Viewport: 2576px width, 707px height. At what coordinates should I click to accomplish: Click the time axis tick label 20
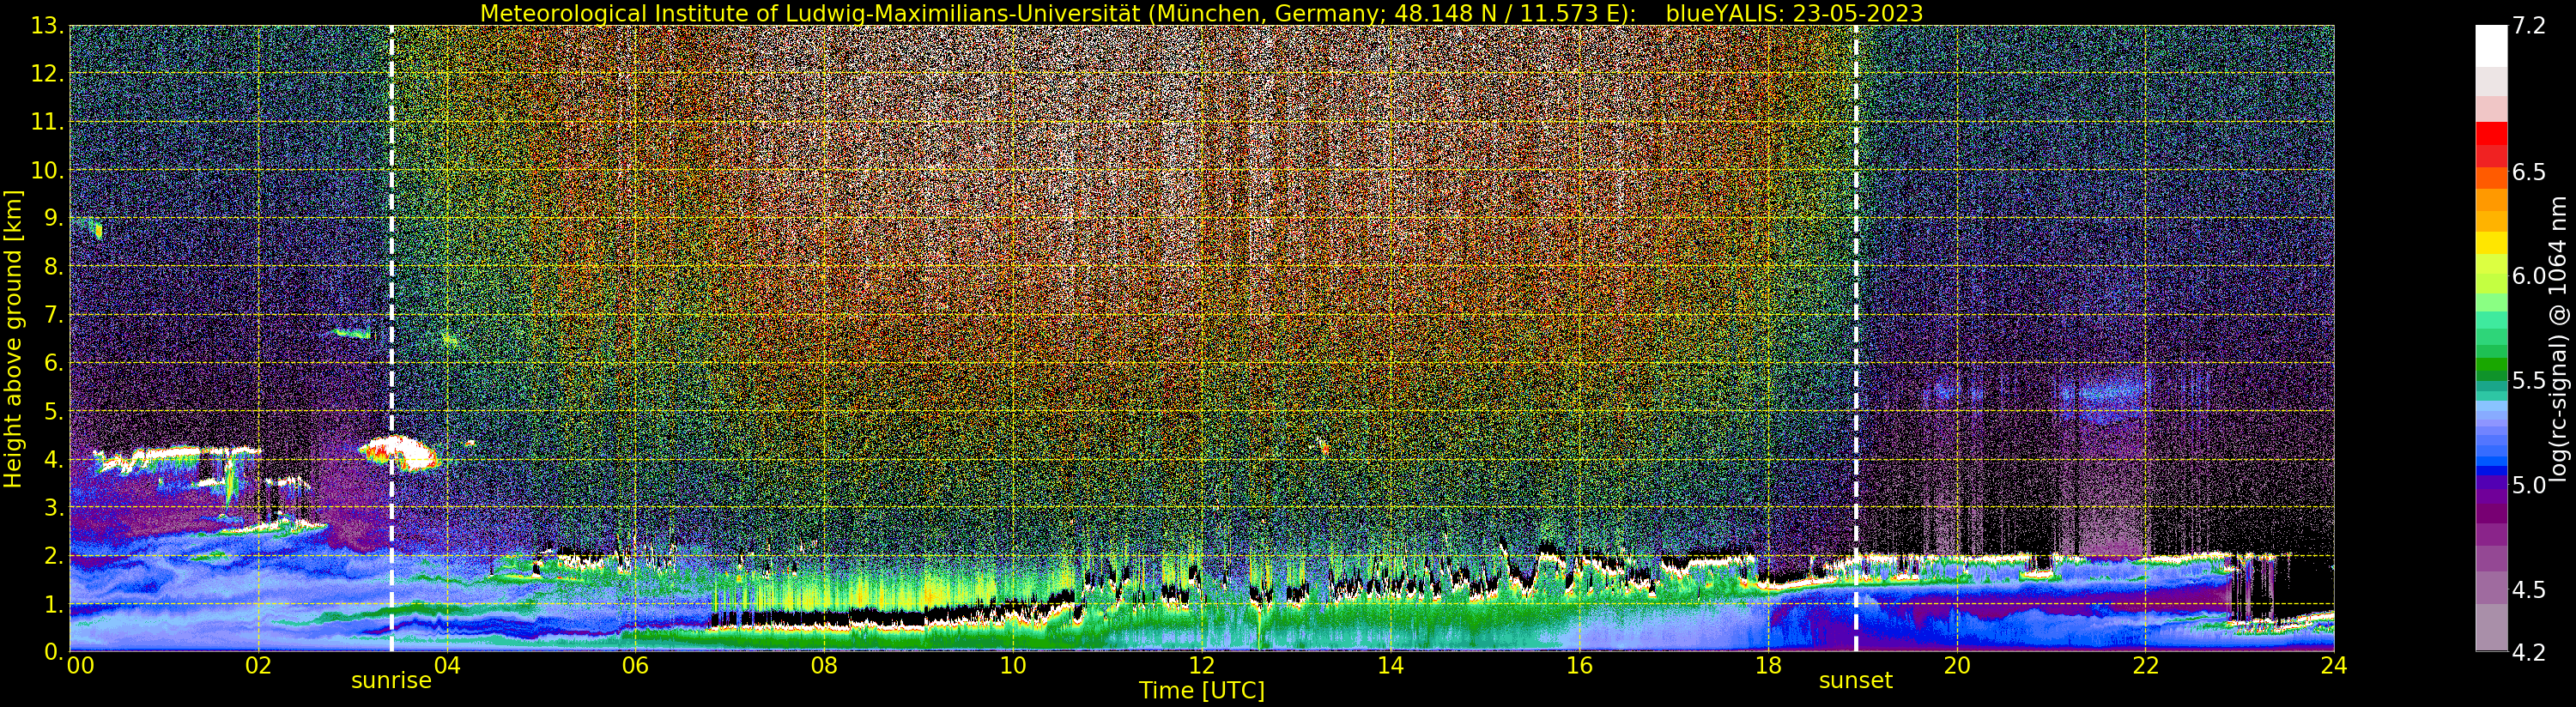click(1956, 666)
